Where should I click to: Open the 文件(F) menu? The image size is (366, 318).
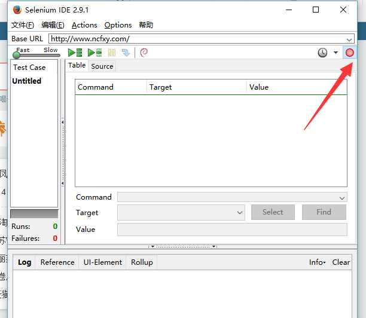click(x=23, y=25)
